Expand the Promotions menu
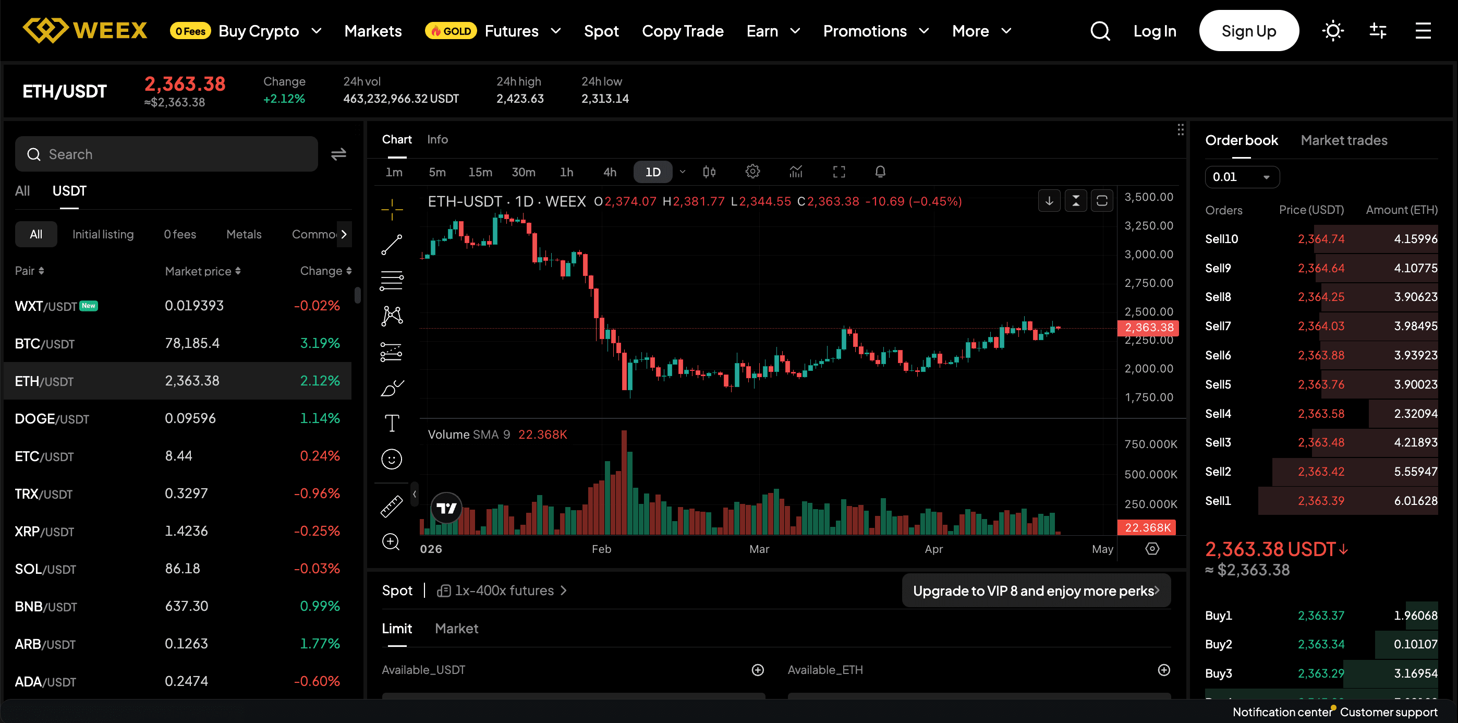This screenshot has width=1458, height=723. 923,31
